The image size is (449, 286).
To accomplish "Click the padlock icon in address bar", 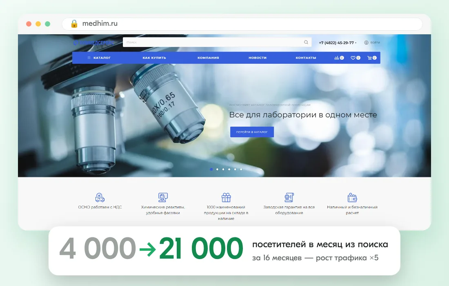I will (x=74, y=24).
